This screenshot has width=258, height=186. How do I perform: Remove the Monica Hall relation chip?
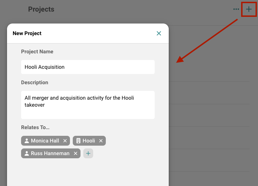[65, 141]
